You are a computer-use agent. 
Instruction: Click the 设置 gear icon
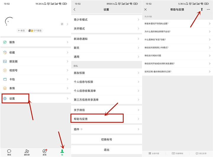pos(5,99)
